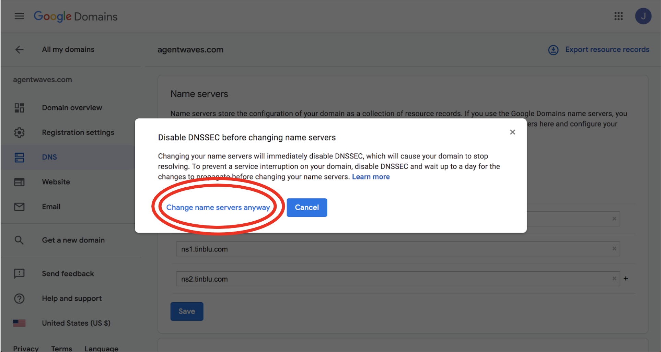Click the Send feedback icon

[19, 273]
